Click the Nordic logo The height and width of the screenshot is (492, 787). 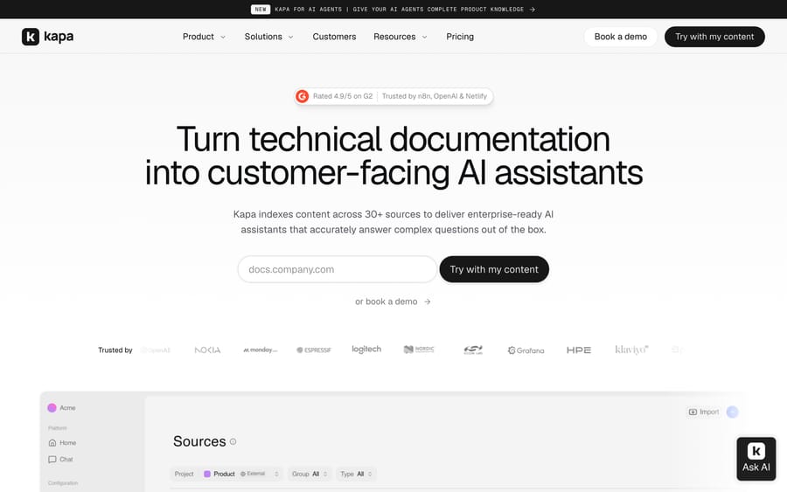click(x=419, y=349)
